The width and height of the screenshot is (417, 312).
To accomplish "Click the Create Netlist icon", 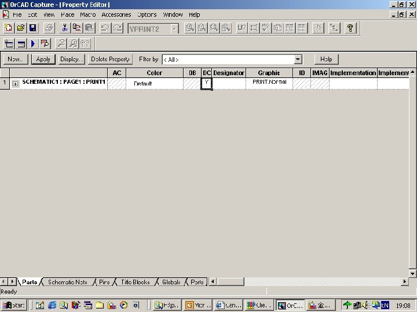I will [277, 28].
